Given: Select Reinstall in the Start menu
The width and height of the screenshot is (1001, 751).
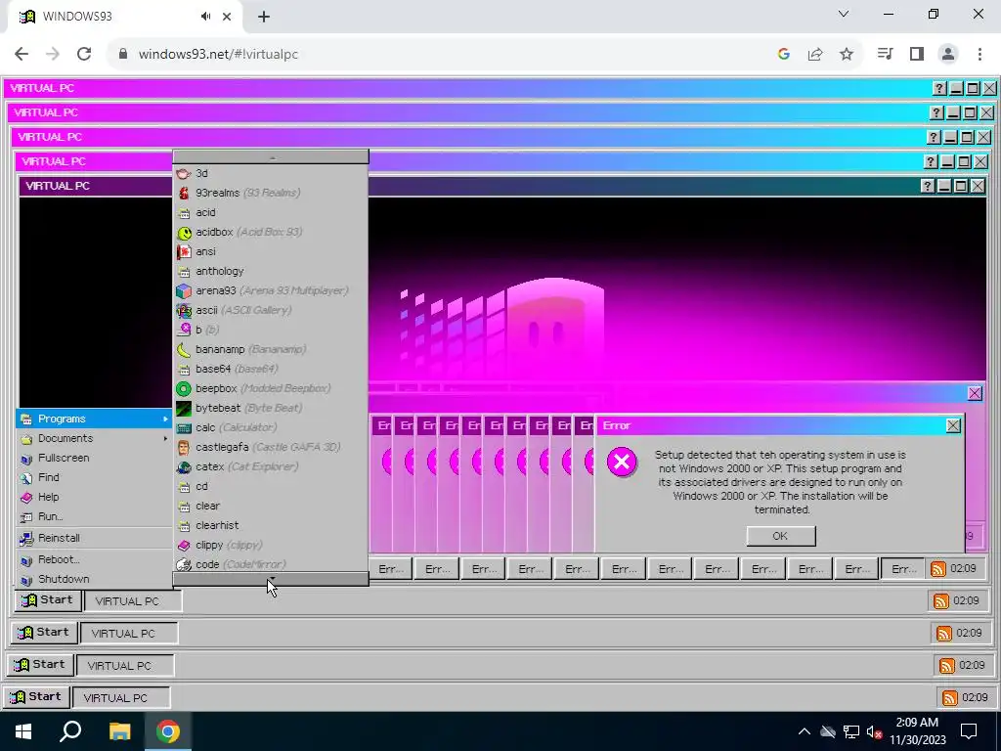Looking at the screenshot, I should [x=95, y=538].
